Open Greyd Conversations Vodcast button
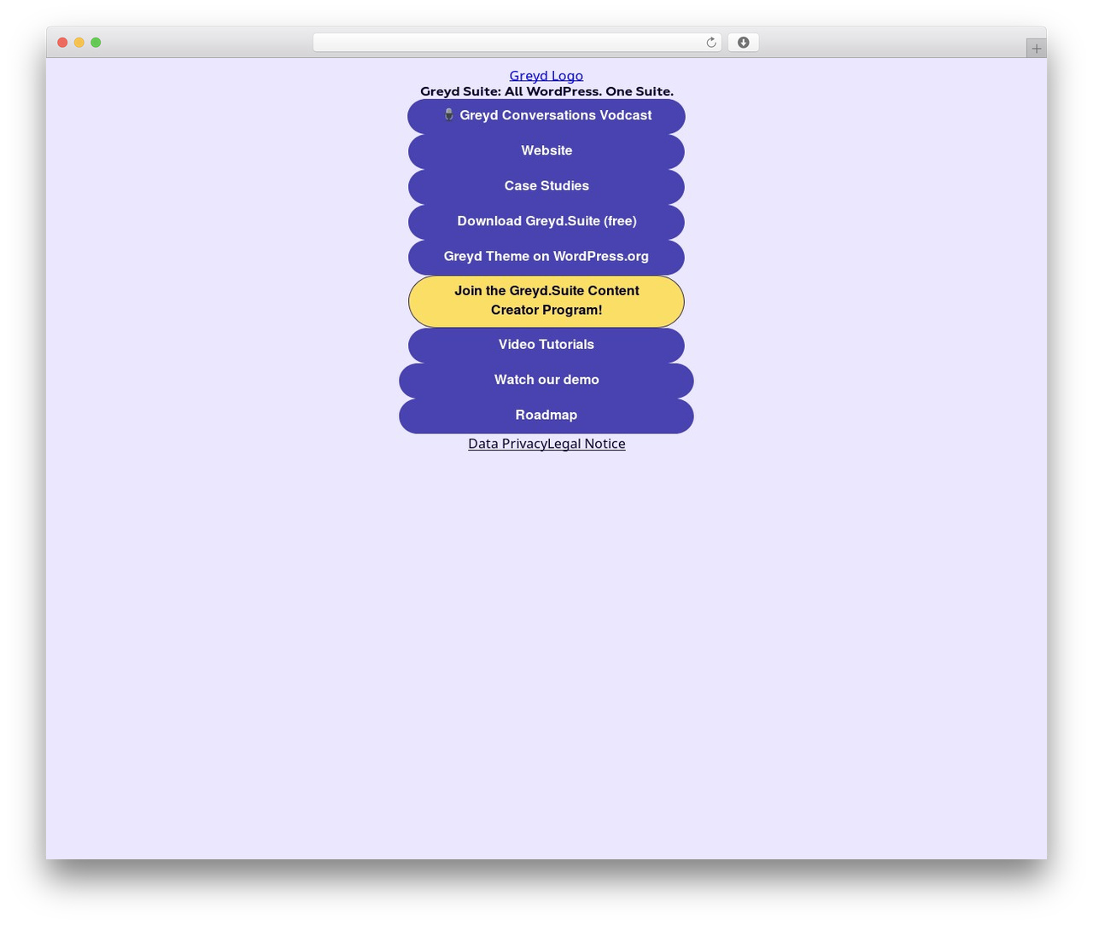The width and height of the screenshot is (1093, 925). (546, 116)
